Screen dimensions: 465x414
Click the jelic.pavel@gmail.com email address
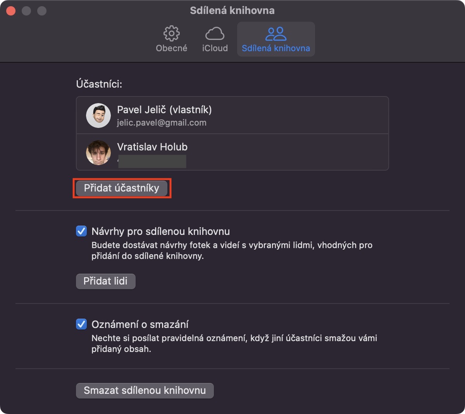162,123
